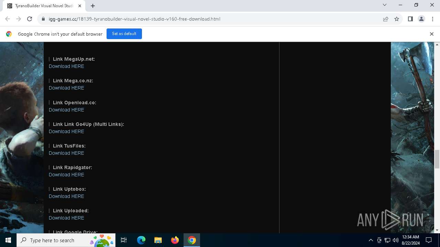Click the Set as default button

[124, 34]
